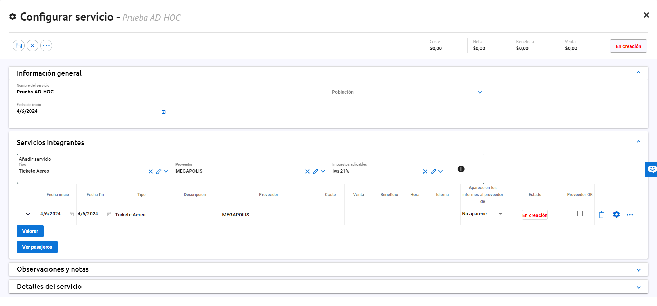Open Impuestos aplicables dropdown arrow

(440, 171)
